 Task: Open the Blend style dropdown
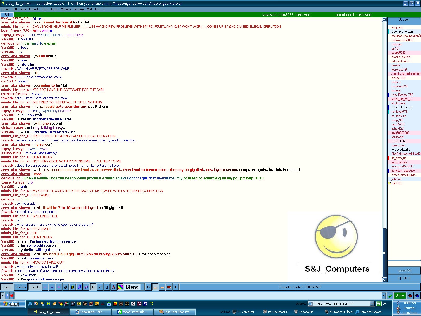pyautogui.click(x=142, y=287)
